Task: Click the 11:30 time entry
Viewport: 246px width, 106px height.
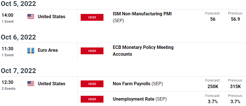Action: (7, 49)
